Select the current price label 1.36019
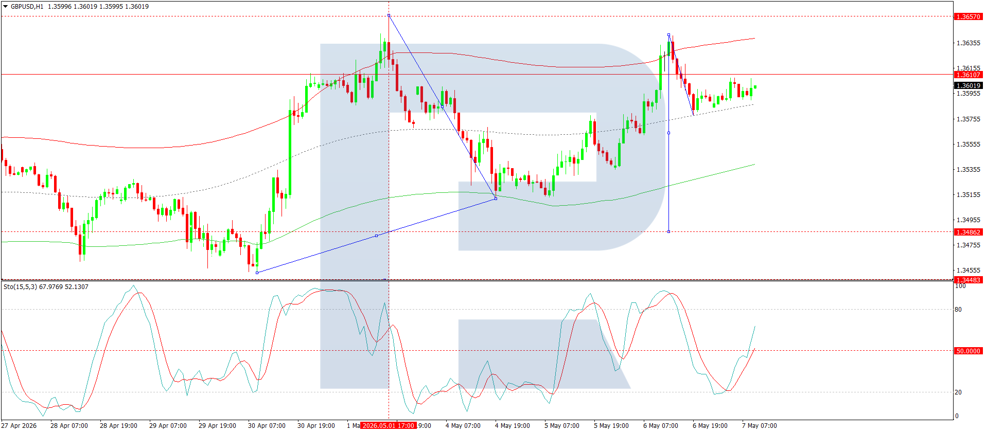This screenshot has width=986, height=432. point(968,86)
